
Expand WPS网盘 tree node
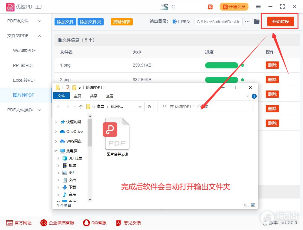(x=56, y=141)
